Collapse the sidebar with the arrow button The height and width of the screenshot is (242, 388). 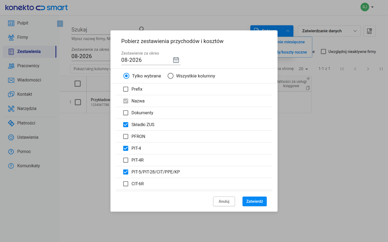[x=60, y=24]
